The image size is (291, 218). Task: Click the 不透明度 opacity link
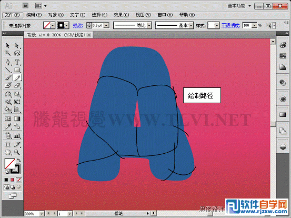(x=231, y=25)
